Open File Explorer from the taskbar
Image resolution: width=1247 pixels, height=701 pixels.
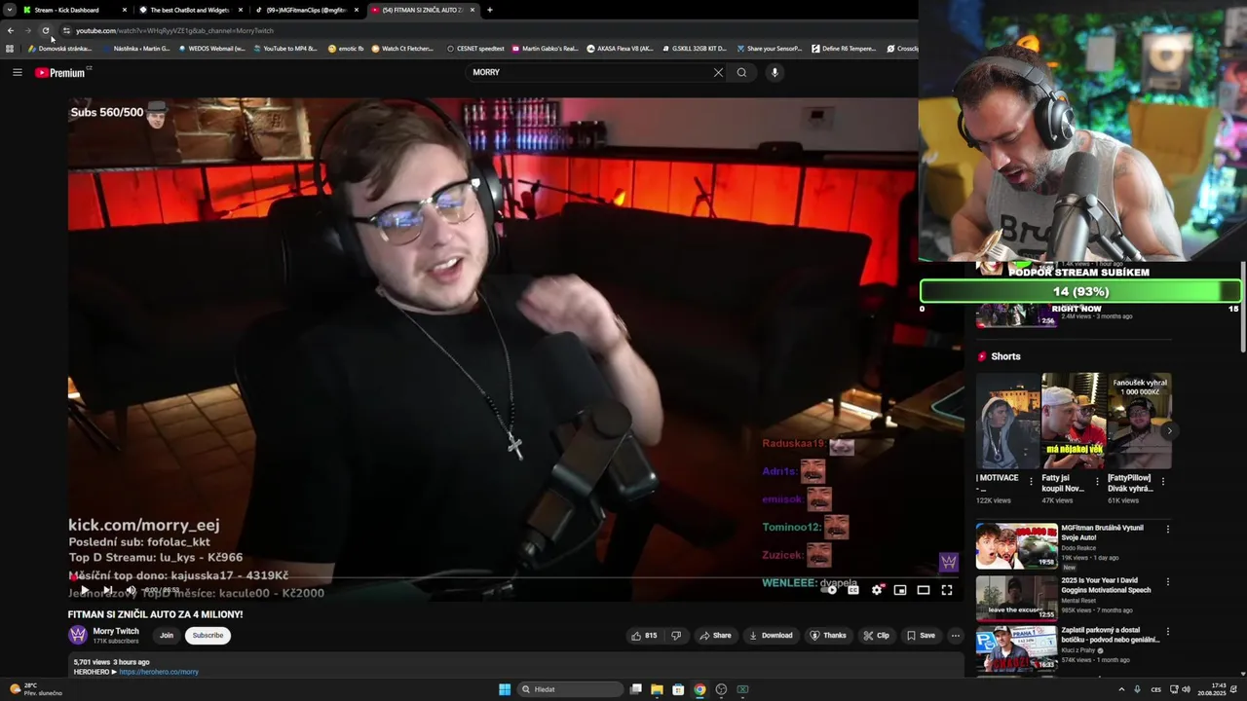pos(657,689)
